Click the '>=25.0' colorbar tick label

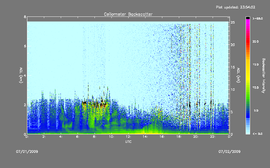[x=258, y=18]
